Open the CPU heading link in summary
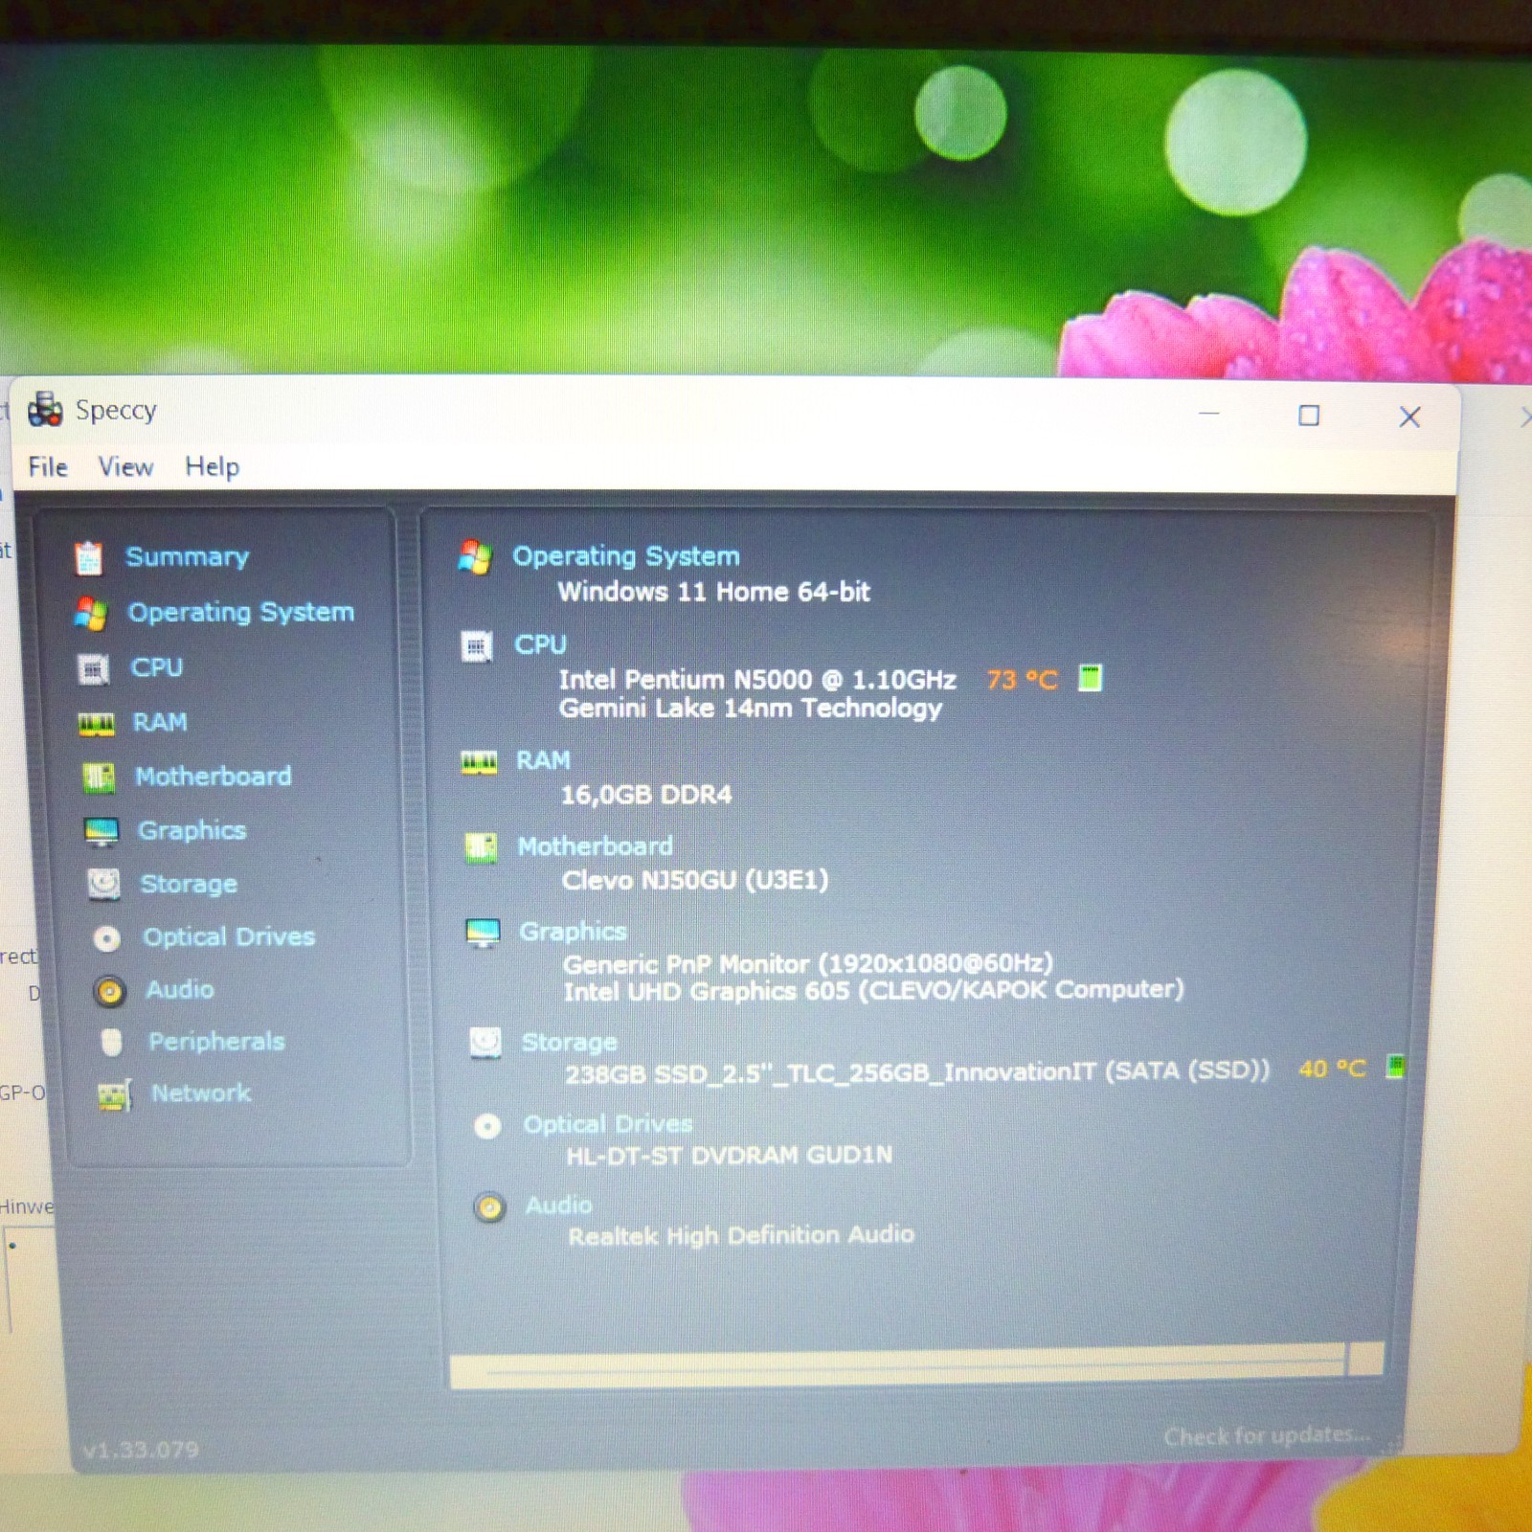 pos(540,644)
